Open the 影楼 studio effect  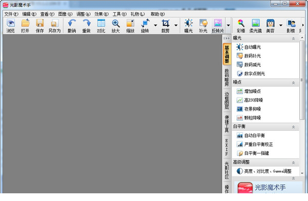pos(291,26)
